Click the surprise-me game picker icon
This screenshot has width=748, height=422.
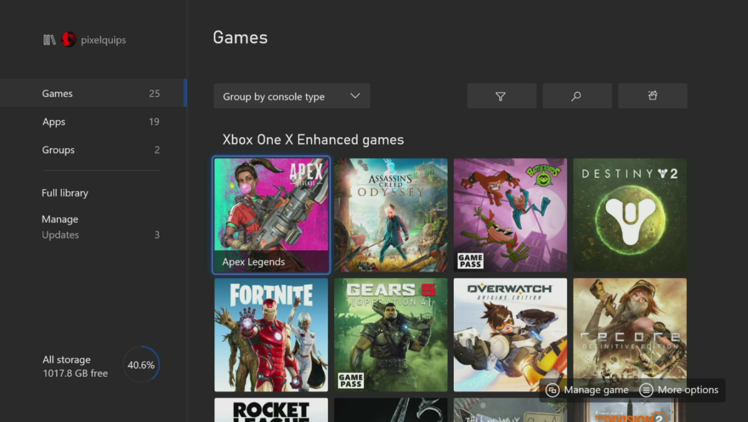click(x=652, y=95)
